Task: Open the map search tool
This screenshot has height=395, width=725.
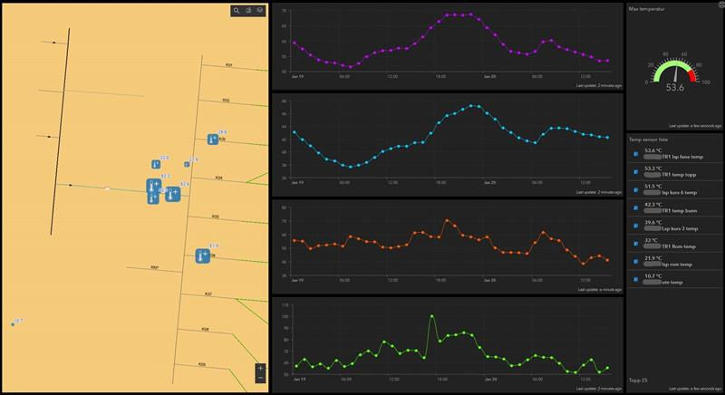Action: tap(237, 11)
